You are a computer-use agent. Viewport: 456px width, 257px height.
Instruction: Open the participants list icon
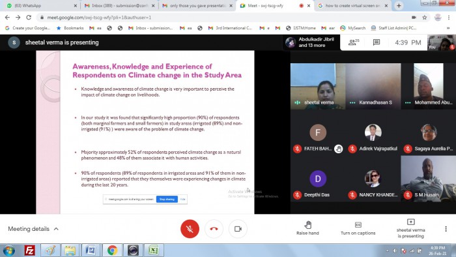pyautogui.click(x=354, y=42)
